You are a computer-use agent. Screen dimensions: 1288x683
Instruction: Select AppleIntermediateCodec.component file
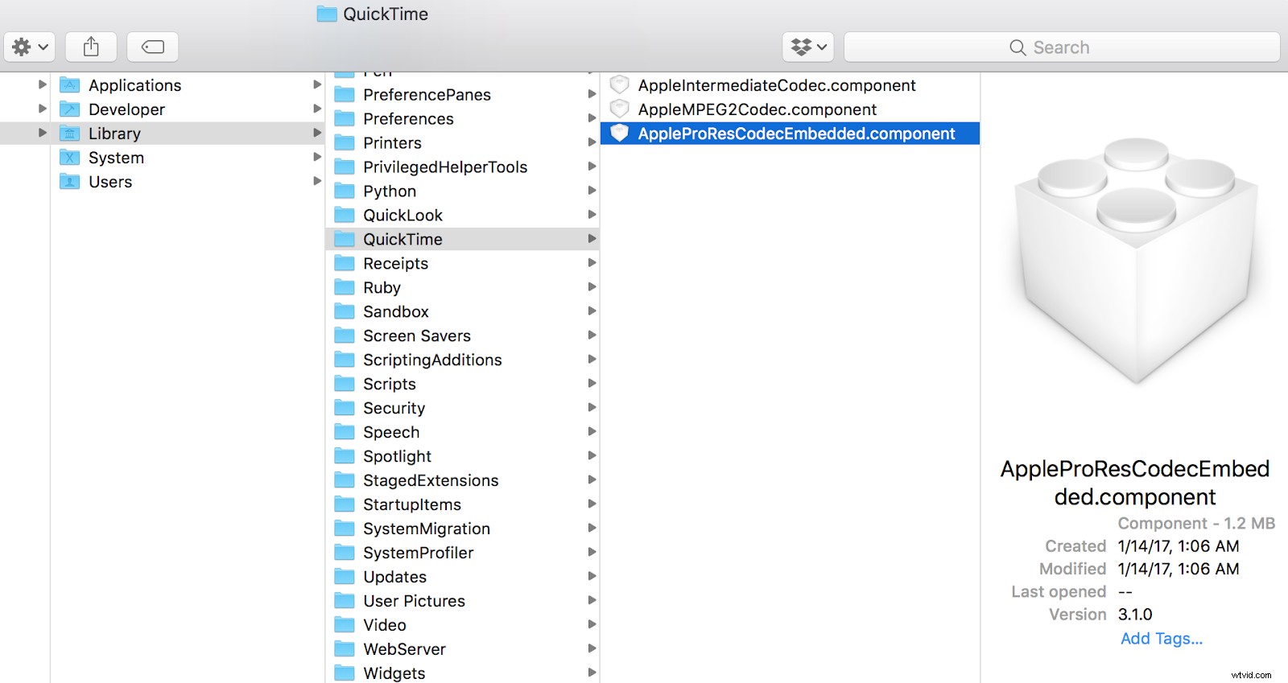(790, 85)
